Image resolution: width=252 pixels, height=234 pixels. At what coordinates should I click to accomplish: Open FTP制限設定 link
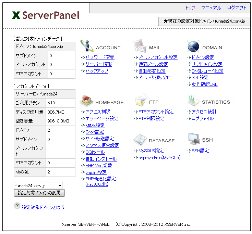pyautogui.click(x=152, y=118)
